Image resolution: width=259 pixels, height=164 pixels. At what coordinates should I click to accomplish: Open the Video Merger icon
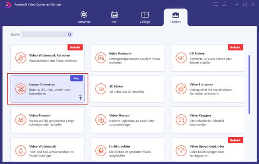pos(101,120)
